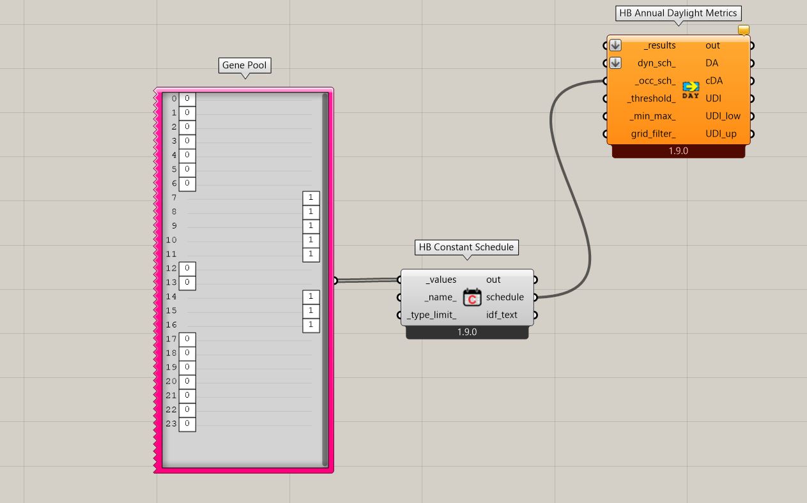Screen dimensions: 807x503
Task: Click the idf_text output parameter
Action: pyautogui.click(x=502, y=315)
